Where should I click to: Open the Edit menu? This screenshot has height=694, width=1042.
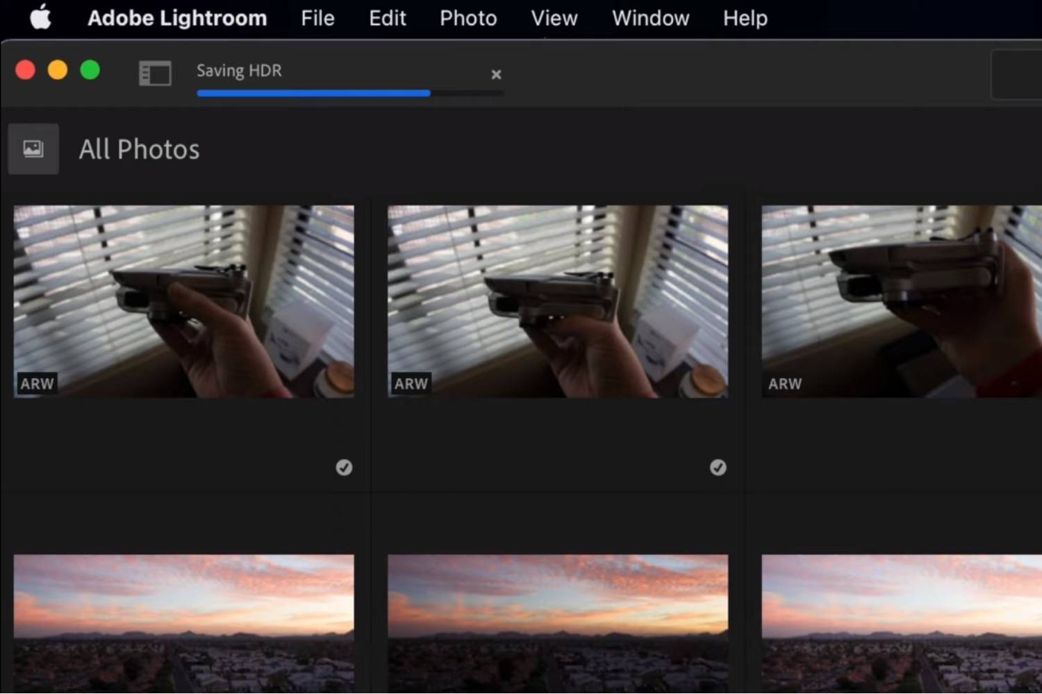[x=387, y=18]
